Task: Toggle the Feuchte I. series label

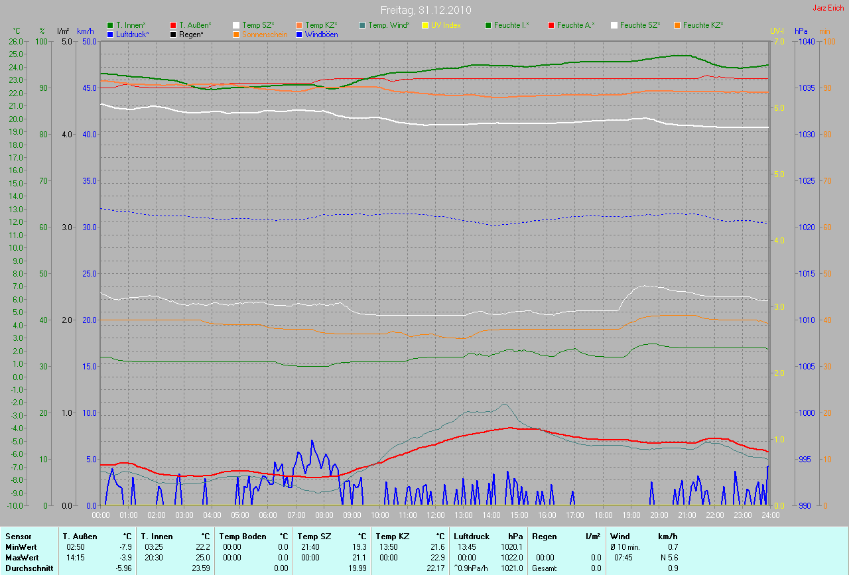Action: click(x=511, y=25)
